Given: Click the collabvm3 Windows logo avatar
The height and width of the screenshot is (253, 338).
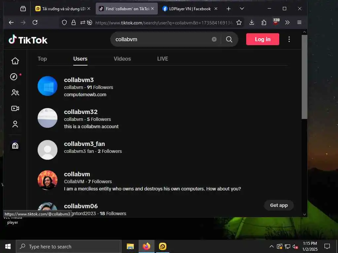Looking at the screenshot, I should [48, 86].
